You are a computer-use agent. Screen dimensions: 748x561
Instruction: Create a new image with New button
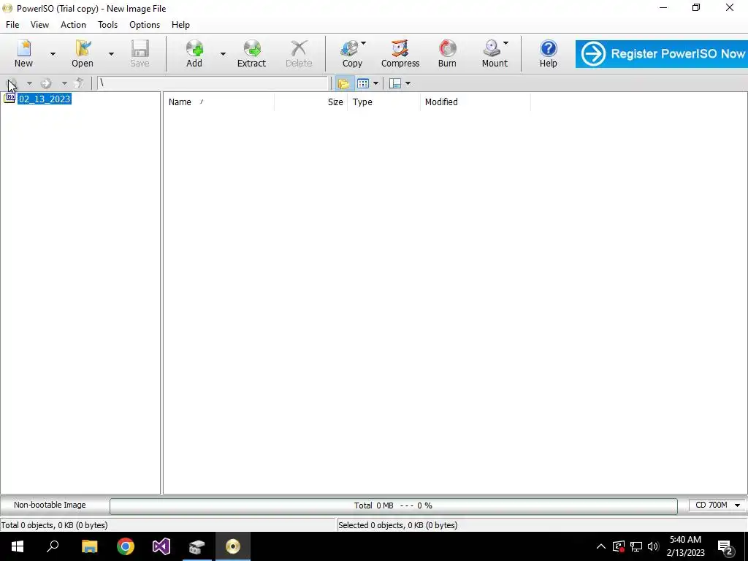23,53
